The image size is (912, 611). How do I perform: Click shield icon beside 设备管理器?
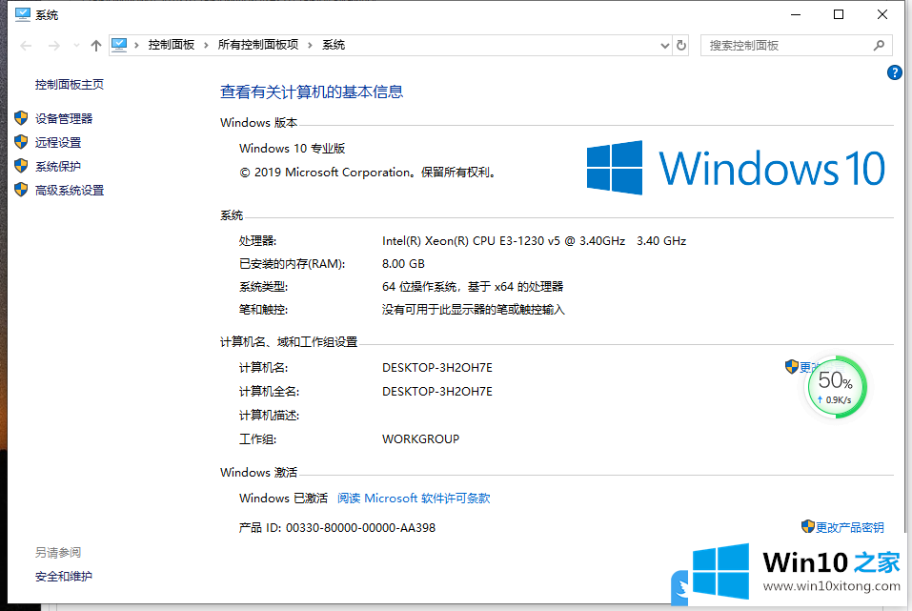point(21,118)
